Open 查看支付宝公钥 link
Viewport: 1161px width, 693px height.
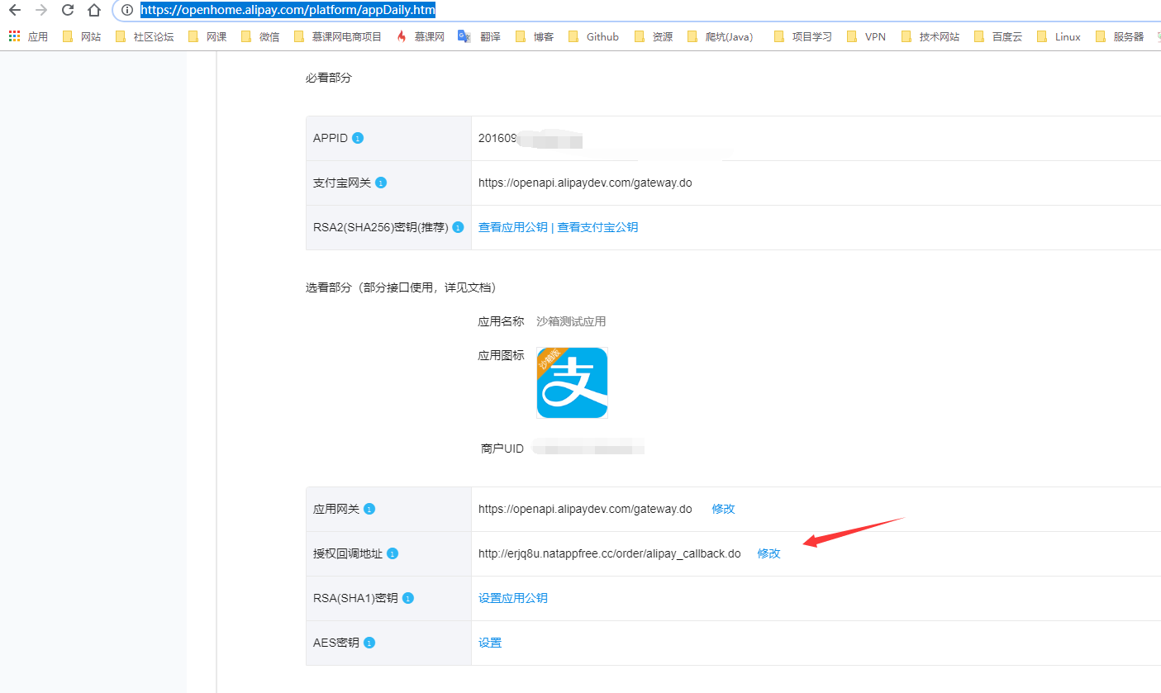pos(597,227)
